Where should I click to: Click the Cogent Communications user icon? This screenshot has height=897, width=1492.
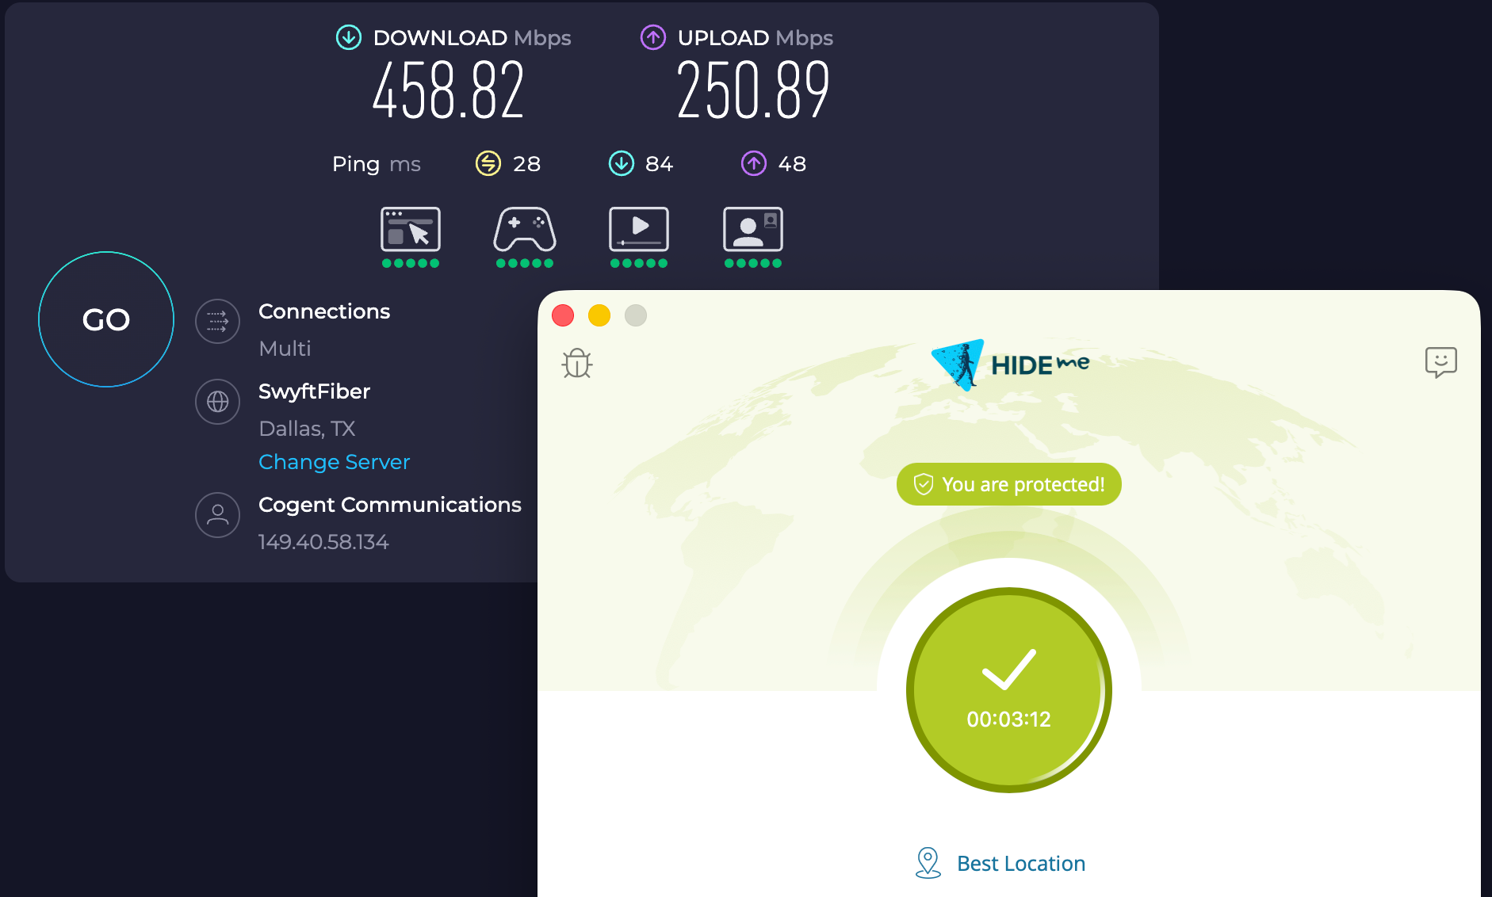tap(217, 515)
